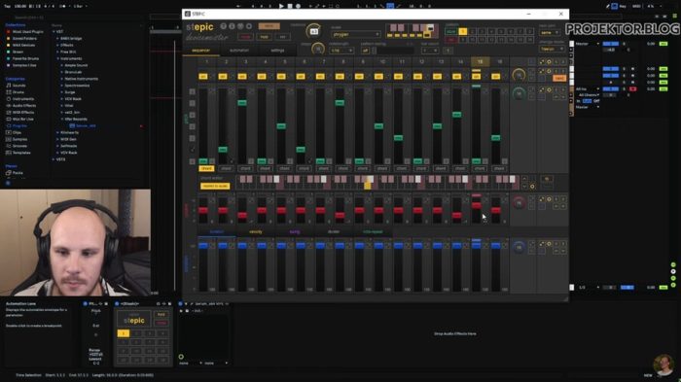Open the divide lane tab

click(x=334, y=231)
